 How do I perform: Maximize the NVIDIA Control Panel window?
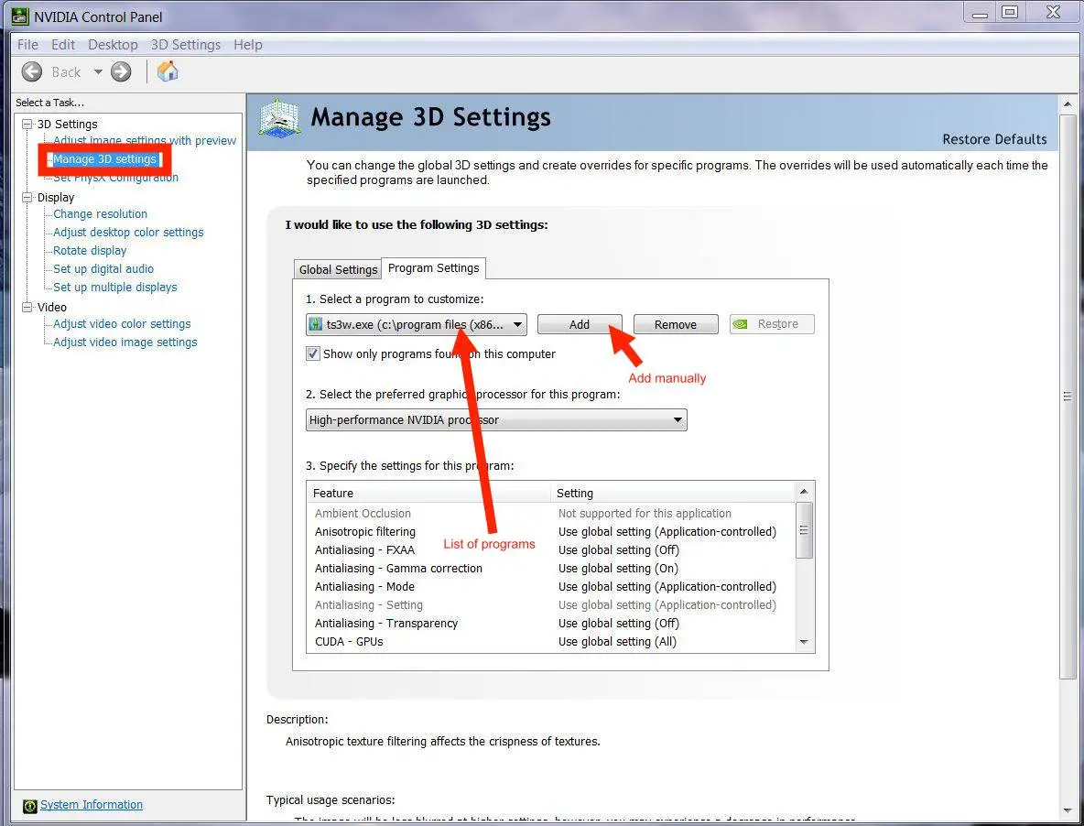click(1010, 12)
